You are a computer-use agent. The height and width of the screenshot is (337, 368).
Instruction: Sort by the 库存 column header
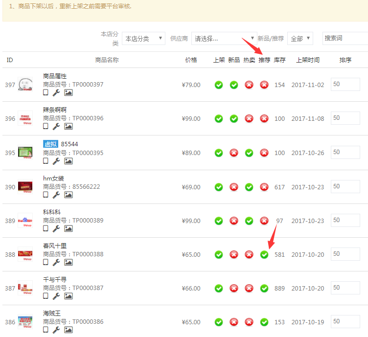tap(279, 60)
